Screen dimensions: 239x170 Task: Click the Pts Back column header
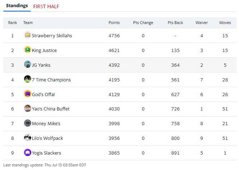pos(175,23)
